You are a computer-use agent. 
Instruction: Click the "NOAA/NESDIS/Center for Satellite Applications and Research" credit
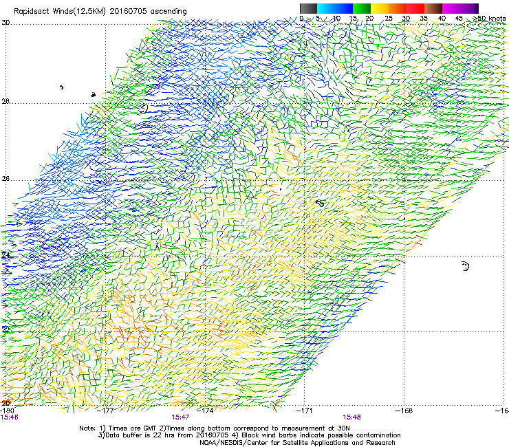tap(297, 443)
